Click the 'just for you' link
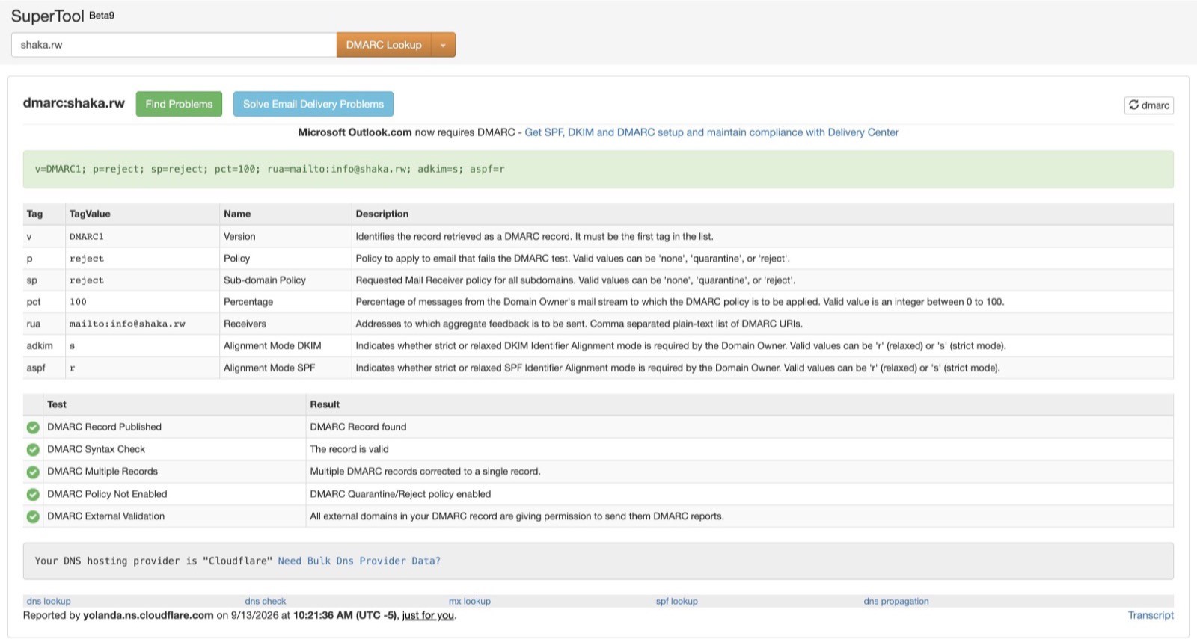This screenshot has height=639, width=1197. [428, 615]
